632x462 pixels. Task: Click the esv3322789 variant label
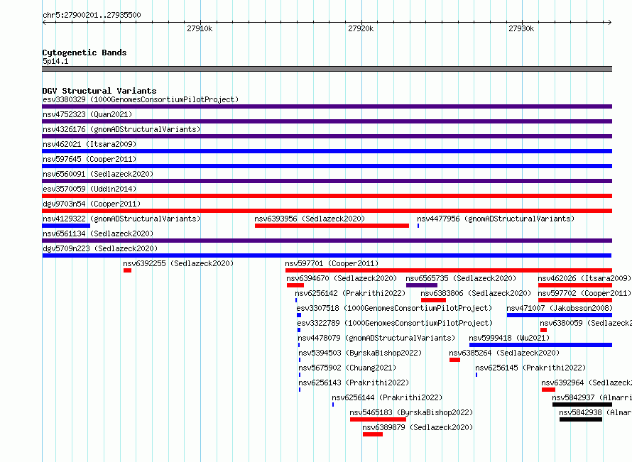(395, 323)
